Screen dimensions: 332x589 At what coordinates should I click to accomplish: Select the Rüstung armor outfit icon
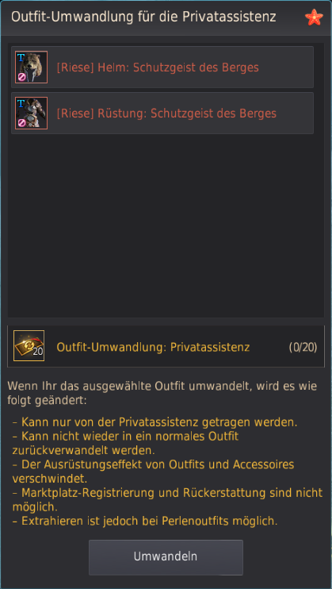tap(31, 113)
